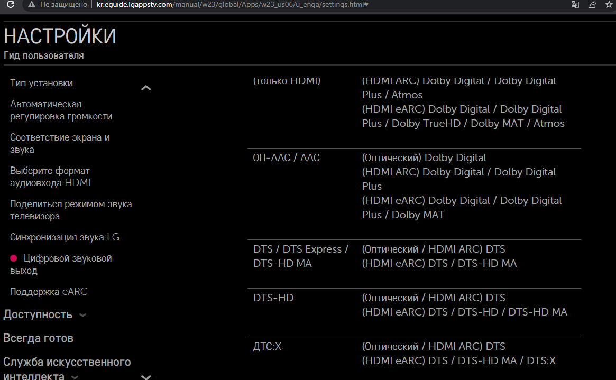This screenshot has width=616, height=380.
Task: Click the share page icon in address bar
Action: coord(592,4)
